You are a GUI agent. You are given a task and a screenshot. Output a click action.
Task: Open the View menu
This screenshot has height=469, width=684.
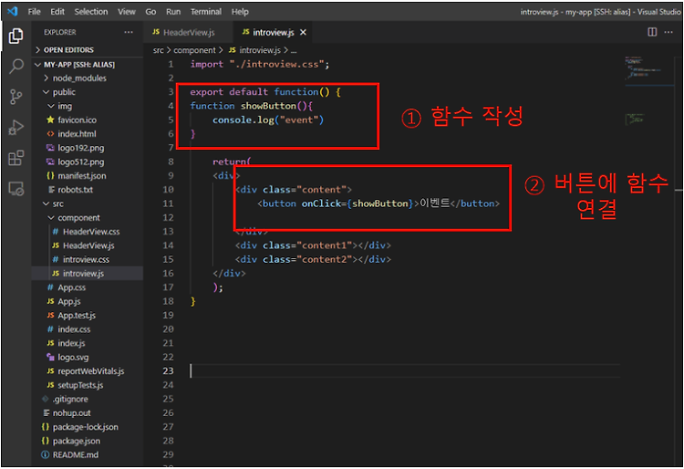tap(127, 12)
